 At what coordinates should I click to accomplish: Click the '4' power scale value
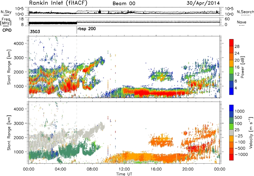pos(236,88)
